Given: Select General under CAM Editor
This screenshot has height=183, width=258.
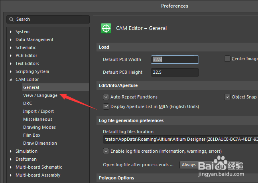Looking at the screenshot, I should pyautogui.click(x=55, y=87).
